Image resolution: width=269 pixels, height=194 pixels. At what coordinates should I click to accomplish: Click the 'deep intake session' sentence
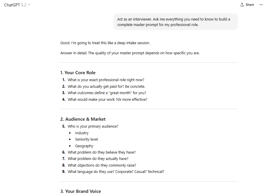pos(105,43)
